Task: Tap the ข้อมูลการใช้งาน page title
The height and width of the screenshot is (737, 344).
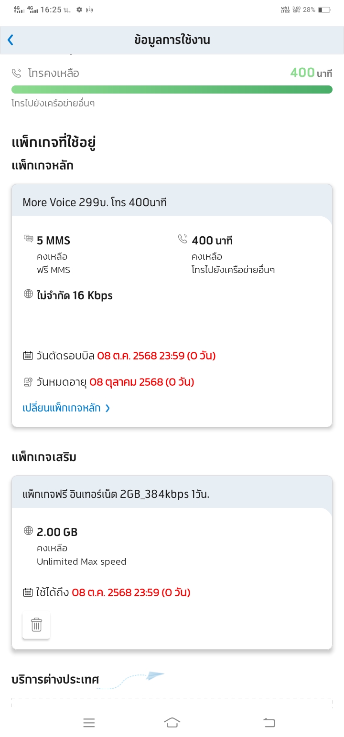Action: coord(172,40)
